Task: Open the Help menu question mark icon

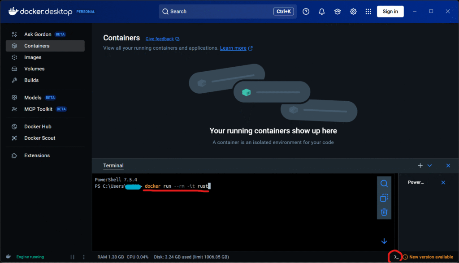Action: tap(306, 12)
